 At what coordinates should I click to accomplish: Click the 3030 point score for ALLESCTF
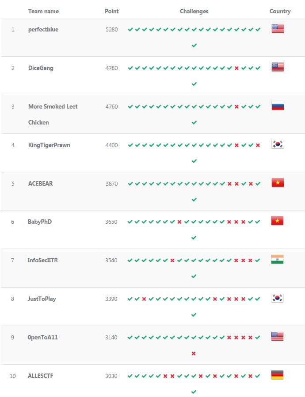coord(111,376)
